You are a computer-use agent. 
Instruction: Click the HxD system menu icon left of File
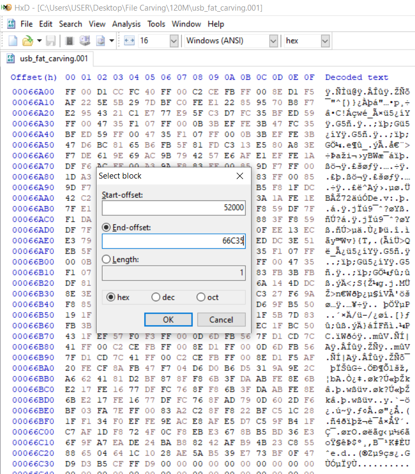(11, 24)
